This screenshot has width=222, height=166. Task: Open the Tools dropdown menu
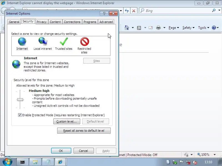204,28
